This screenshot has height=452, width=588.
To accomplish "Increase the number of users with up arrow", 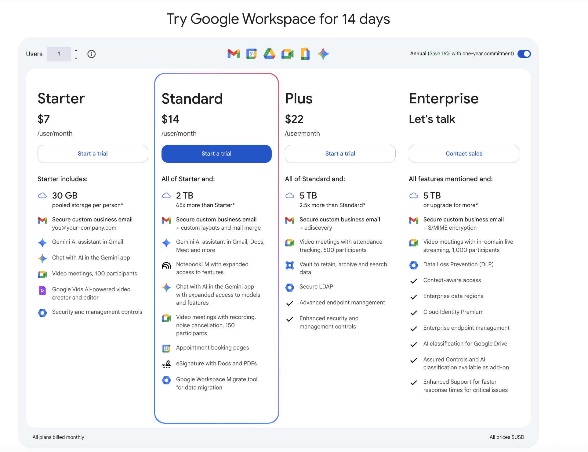I will (x=76, y=50).
